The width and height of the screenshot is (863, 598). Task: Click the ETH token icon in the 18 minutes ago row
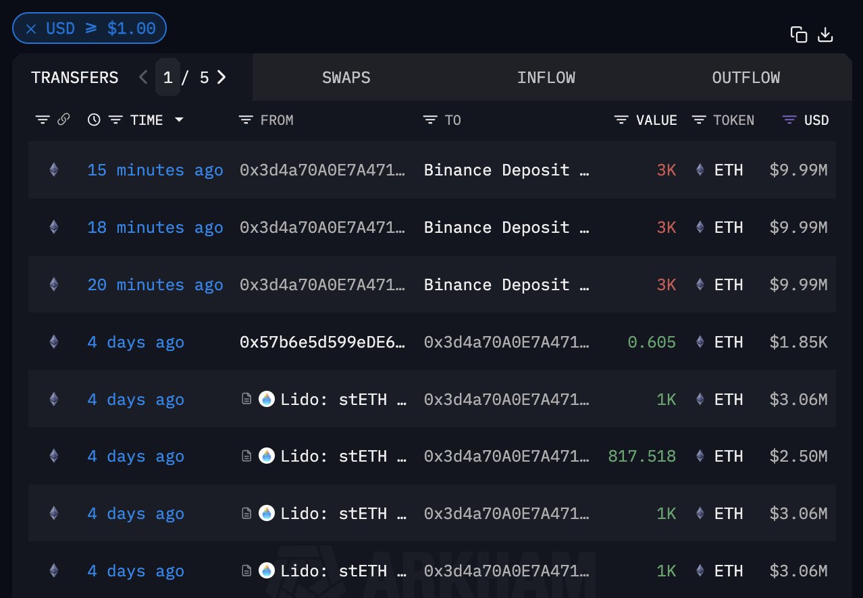click(x=700, y=227)
